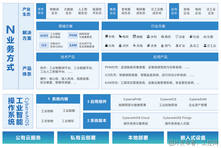This screenshot has width=221, height=148.
Task: Click 工业物联 in 系统内核
Action: (x=47, y=111)
